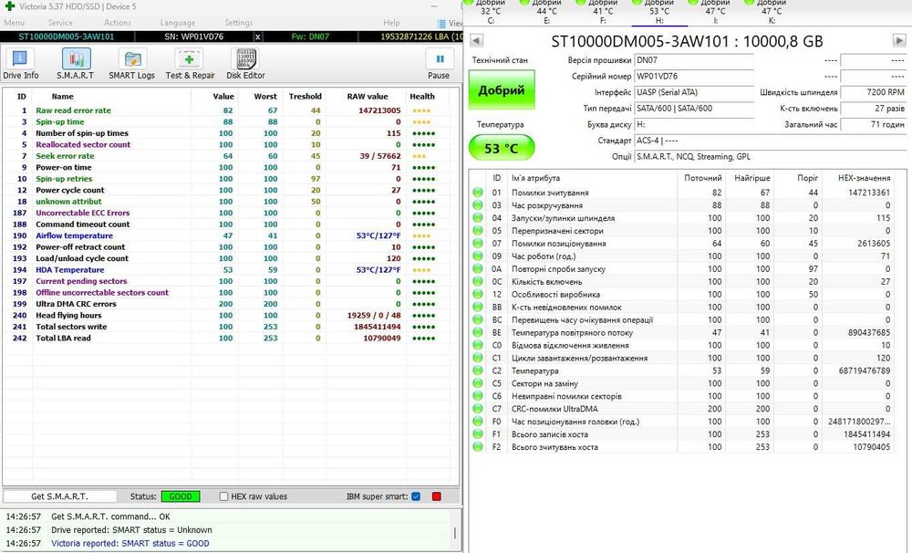This screenshot has height=553, width=912.
Task: Open the Actions menu
Action: pos(118,23)
